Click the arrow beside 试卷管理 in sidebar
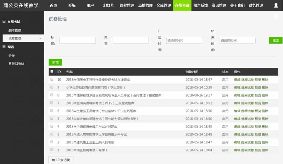Screen dimensions: 283x164 (40, 38)
